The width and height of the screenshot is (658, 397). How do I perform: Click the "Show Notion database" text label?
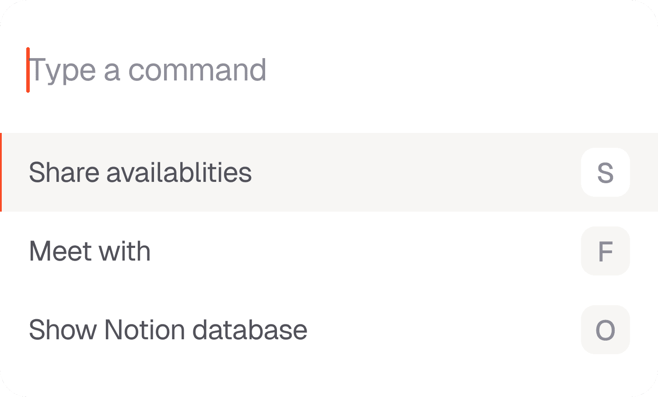tap(168, 330)
